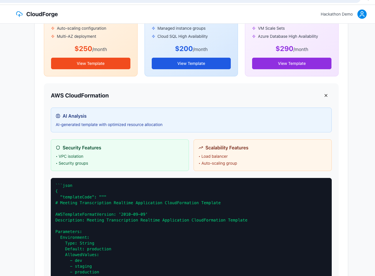
Task: Click the "templateCode" line in code block
Action: click(x=83, y=197)
